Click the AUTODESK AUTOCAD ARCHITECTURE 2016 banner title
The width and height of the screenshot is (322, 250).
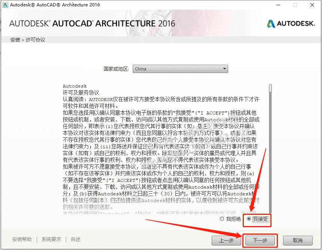tap(92, 24)
